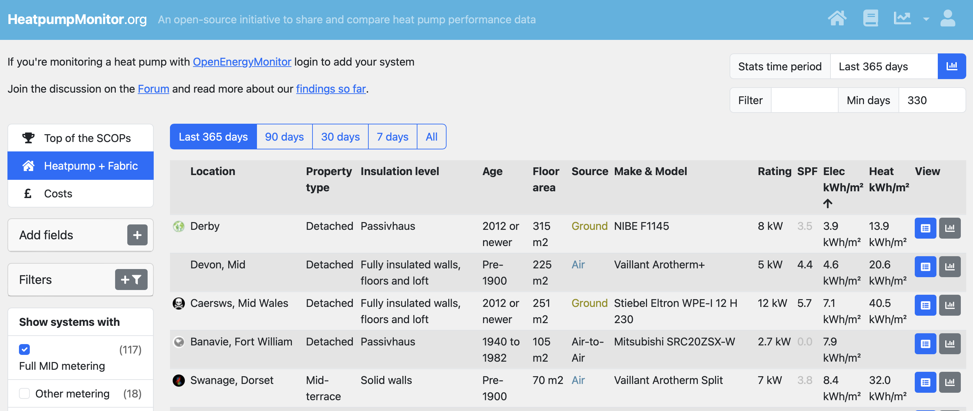The width and height of the screenshot is (973, 411).
Task: Sort by Heat kWh/m² column header
Action: [x=889, y=179]
